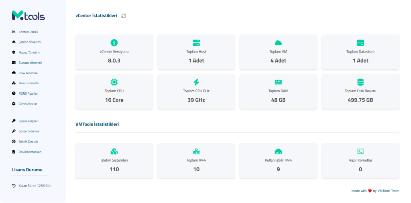This screenshot has height=203, width=411.
Task: Click the Hazır Komutlar terminal icon
Action: point(360,151)
